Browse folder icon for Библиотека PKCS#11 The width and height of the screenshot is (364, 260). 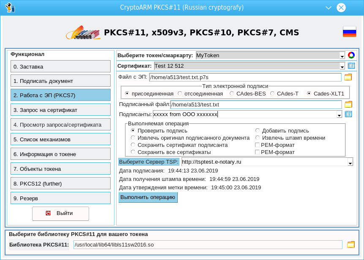(x=351, y=244)
